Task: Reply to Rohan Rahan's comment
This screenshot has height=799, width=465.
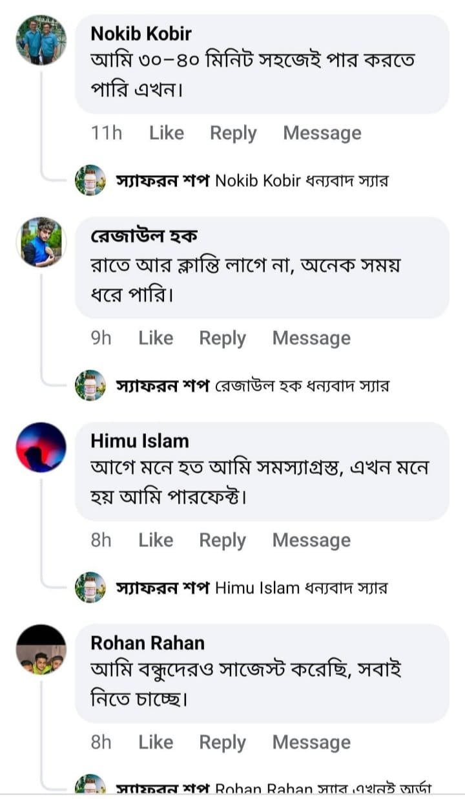Action: (x=222, y=743)
